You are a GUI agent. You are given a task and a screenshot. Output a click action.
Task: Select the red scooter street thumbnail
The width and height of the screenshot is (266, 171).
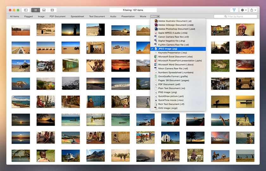pos(46,102)
